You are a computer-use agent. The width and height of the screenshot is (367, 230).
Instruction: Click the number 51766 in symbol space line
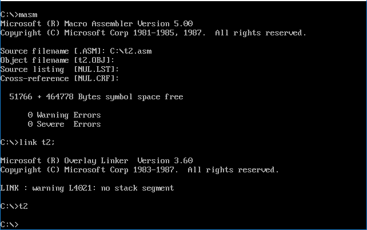point(21,96)
